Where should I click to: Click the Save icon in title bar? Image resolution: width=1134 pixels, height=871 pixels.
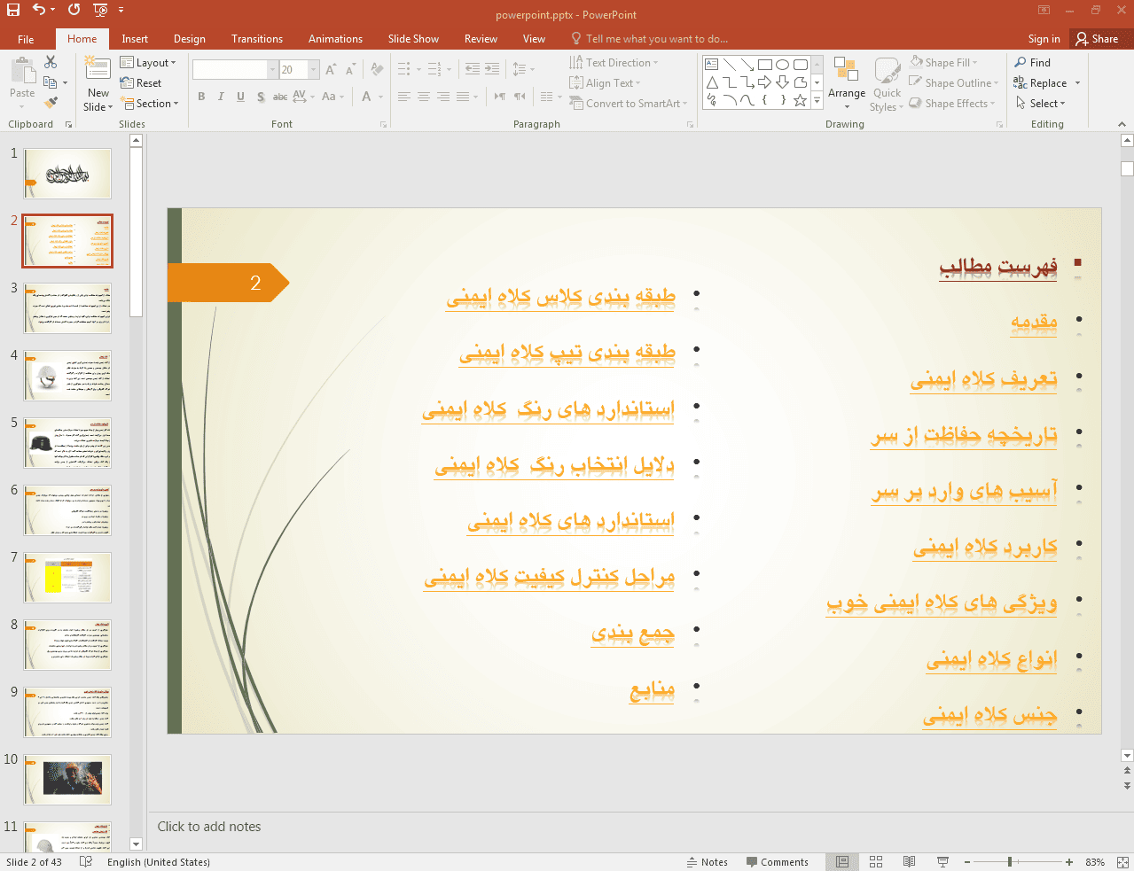[12, 10]
